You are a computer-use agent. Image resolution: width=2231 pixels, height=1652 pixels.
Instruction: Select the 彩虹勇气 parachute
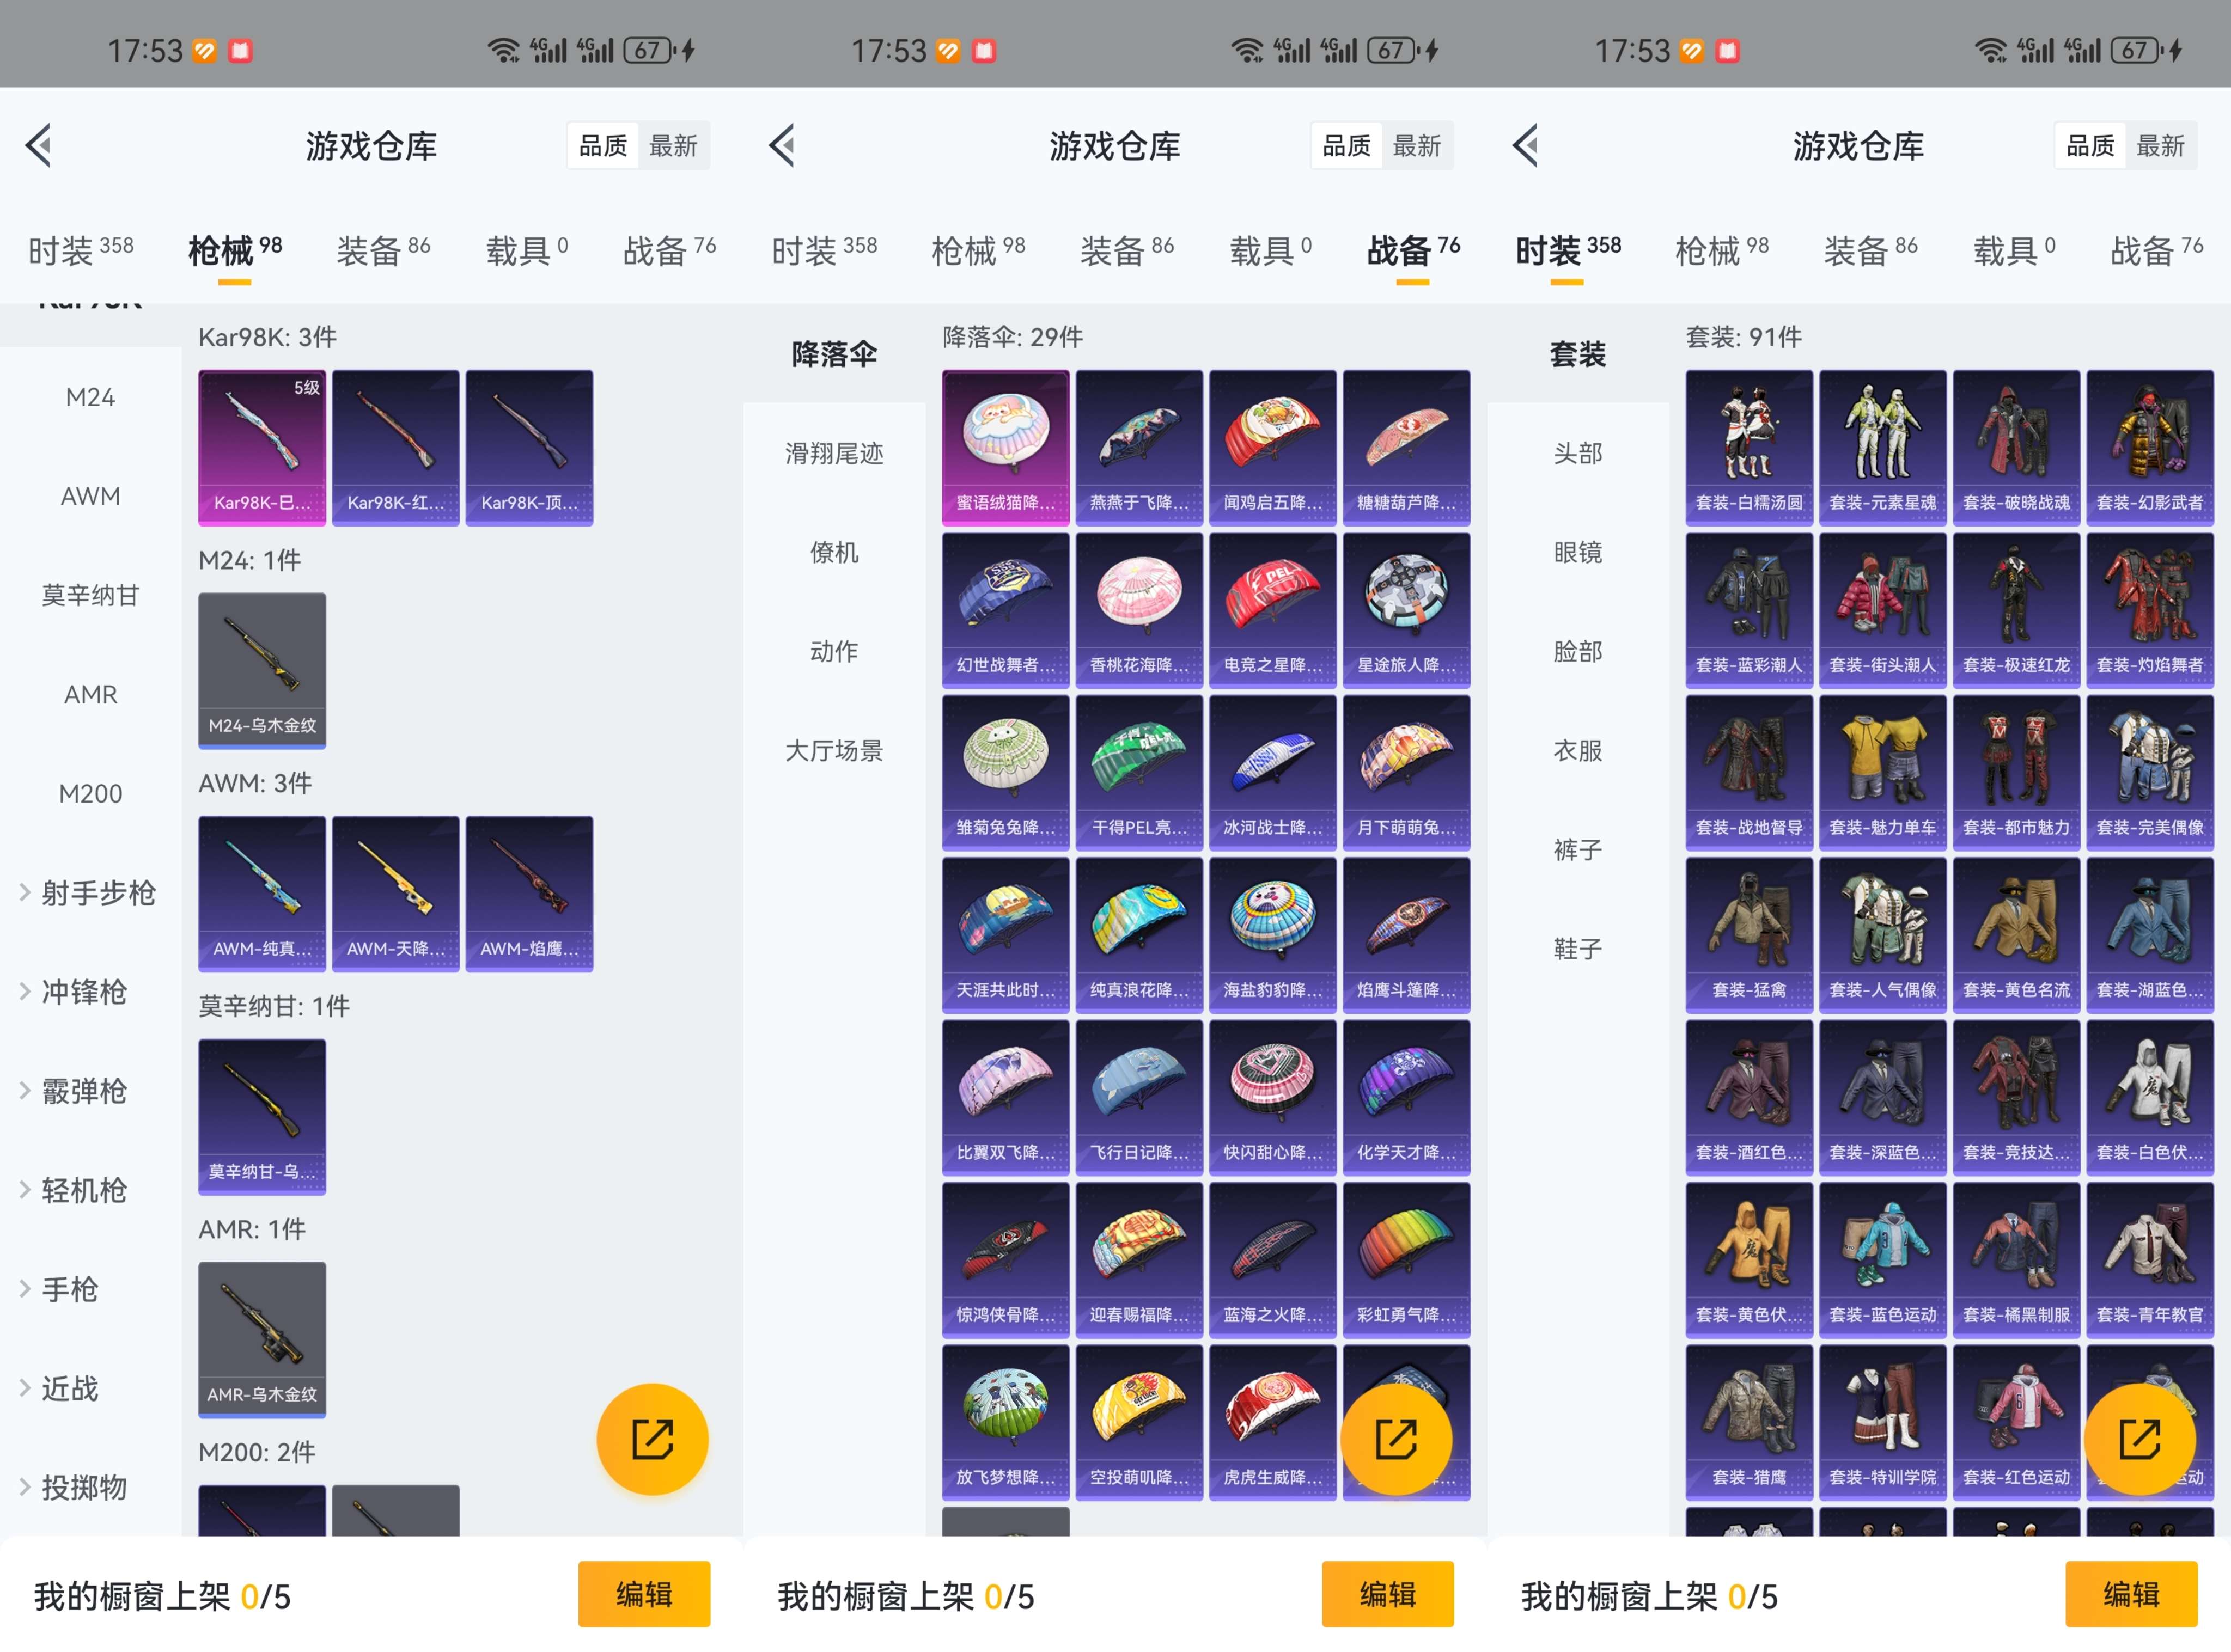[1407, 1260]
